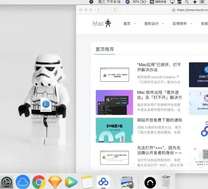Open article Mac 软件出现「意外退出」

[x=159, y=95]
